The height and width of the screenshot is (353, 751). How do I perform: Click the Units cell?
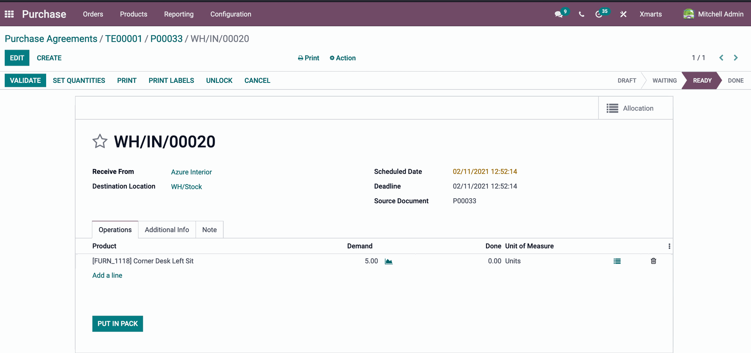pos(513,261)
